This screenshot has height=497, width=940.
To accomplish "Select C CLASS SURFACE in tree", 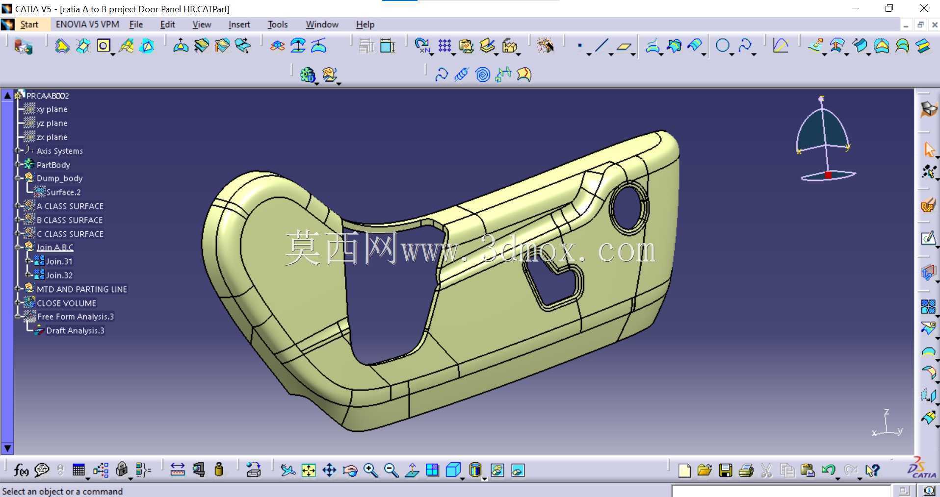I will 70,234.
